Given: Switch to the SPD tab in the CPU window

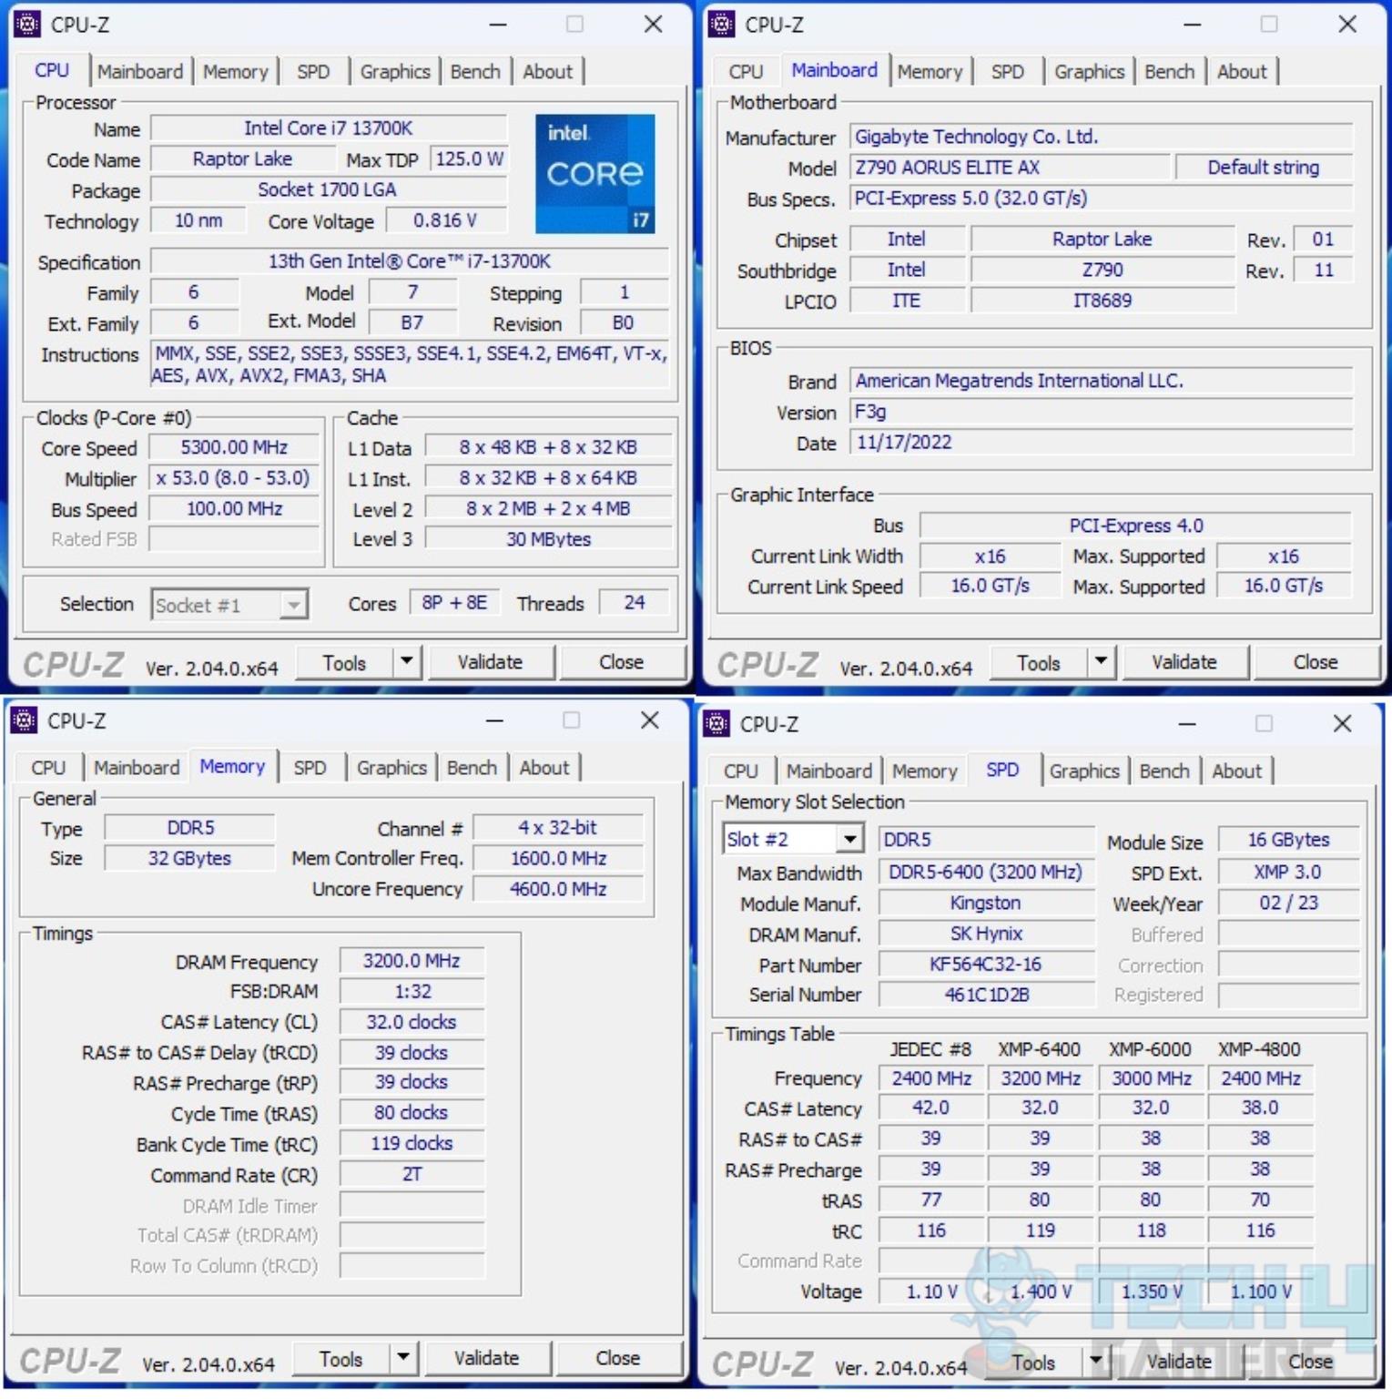Looking at the screenshot, I should click(313, 71).
